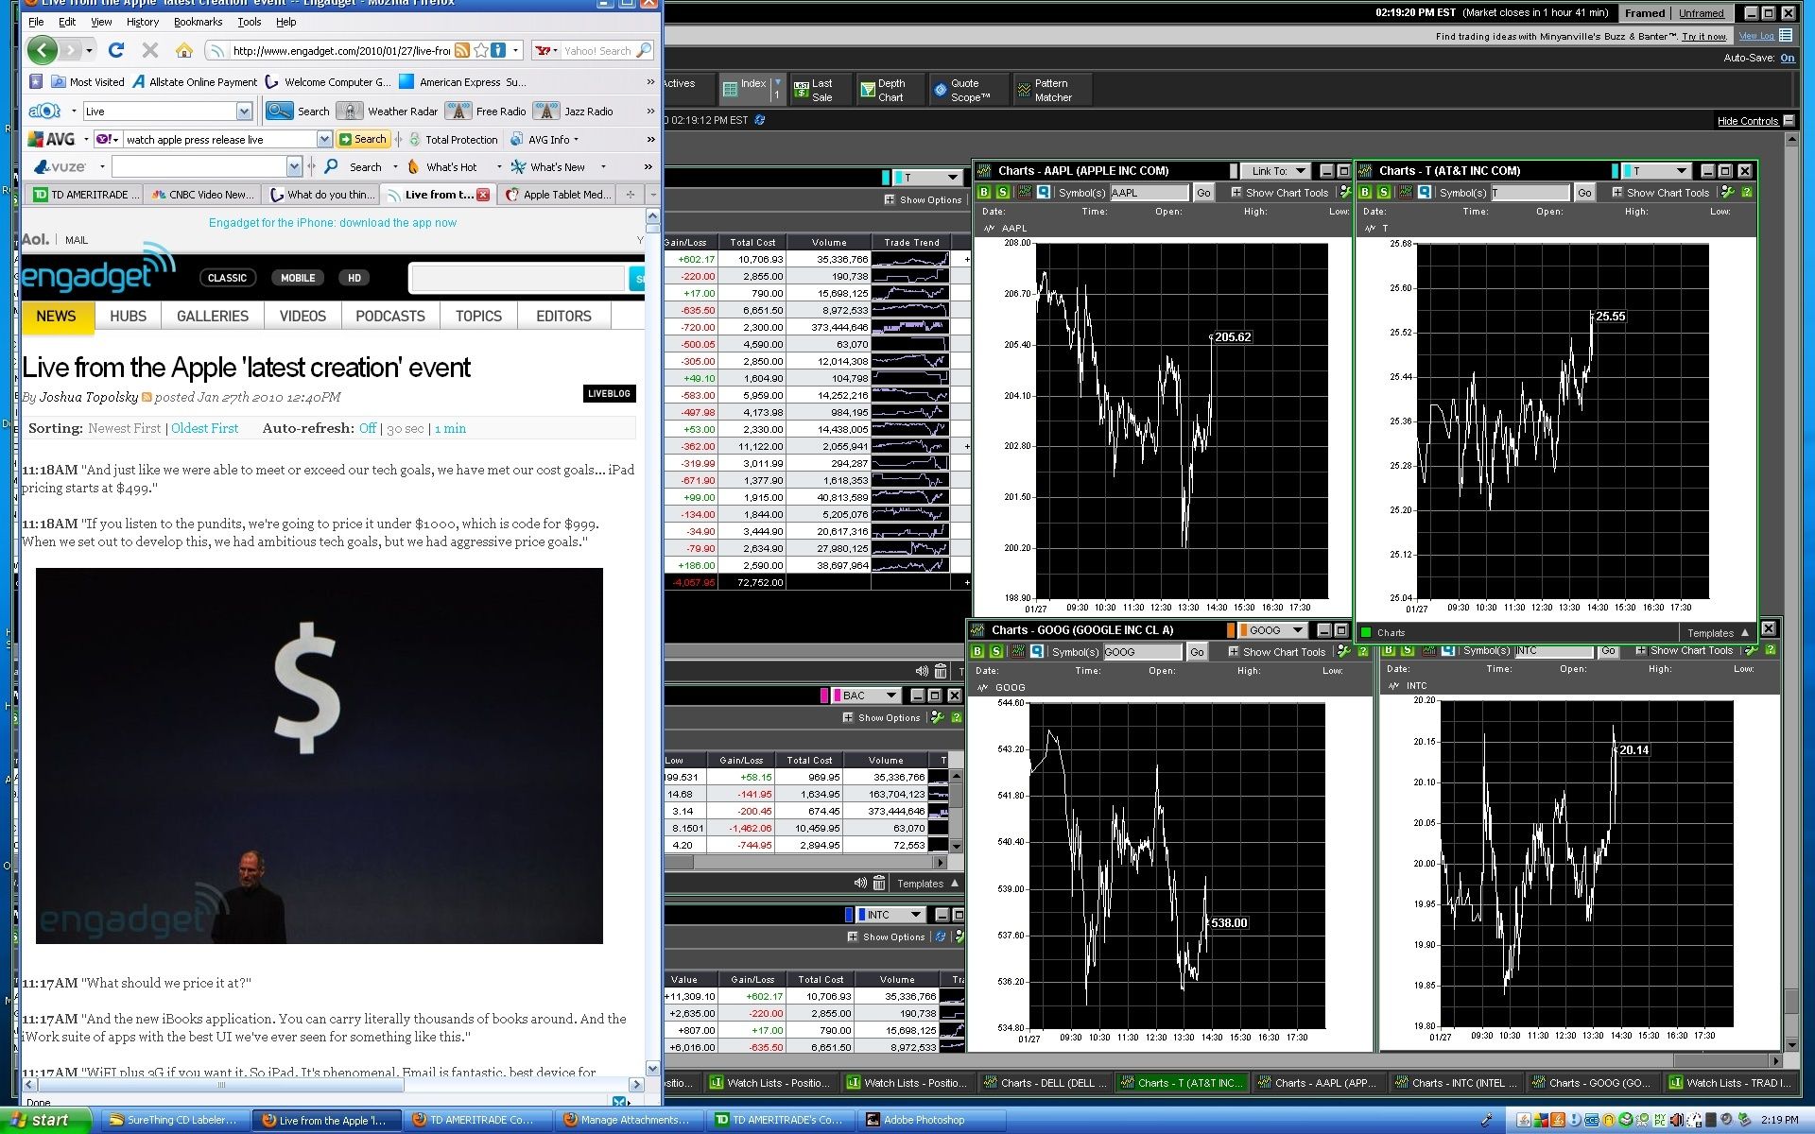Click the magenta color swatch beside BAC
This screenshot has width=1815, height=1134.
pos(824,696)
